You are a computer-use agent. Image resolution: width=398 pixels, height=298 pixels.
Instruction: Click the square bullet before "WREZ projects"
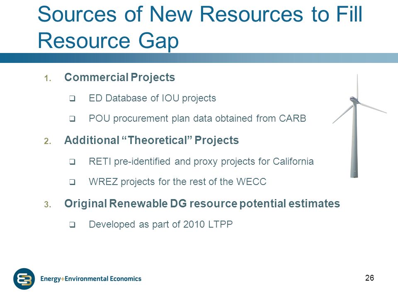[72, 182]
